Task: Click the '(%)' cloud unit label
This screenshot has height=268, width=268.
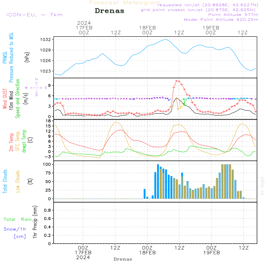Action: click(30, 181)
